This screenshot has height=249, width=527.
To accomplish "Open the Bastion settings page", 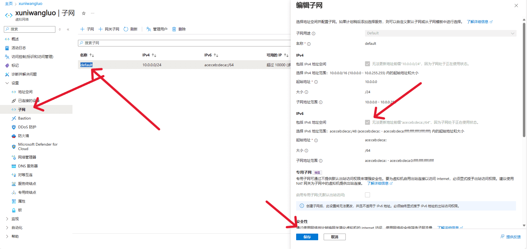I will [24, 118].
